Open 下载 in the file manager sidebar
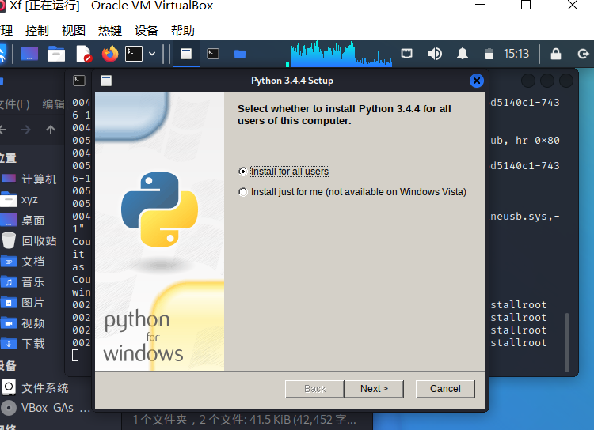 coord(32,343)
